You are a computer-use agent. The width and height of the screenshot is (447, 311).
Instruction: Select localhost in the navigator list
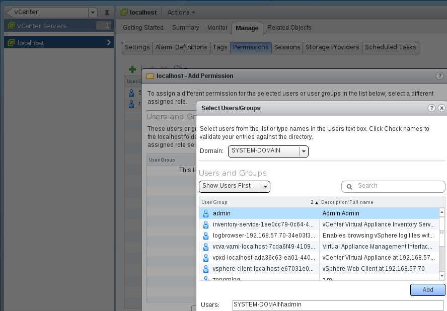59,42
